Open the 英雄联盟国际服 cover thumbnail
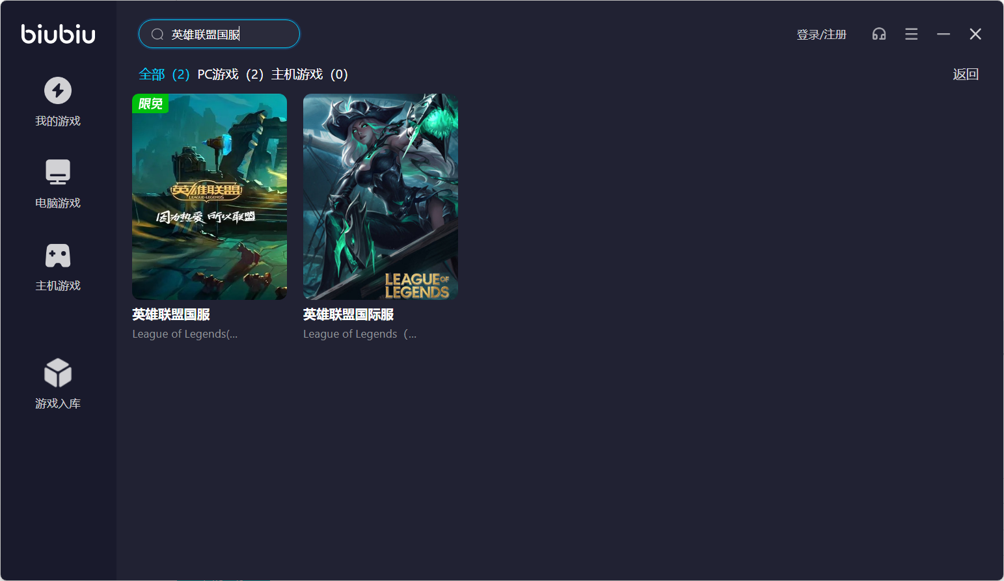1004x581 pixels. (381, 196)
